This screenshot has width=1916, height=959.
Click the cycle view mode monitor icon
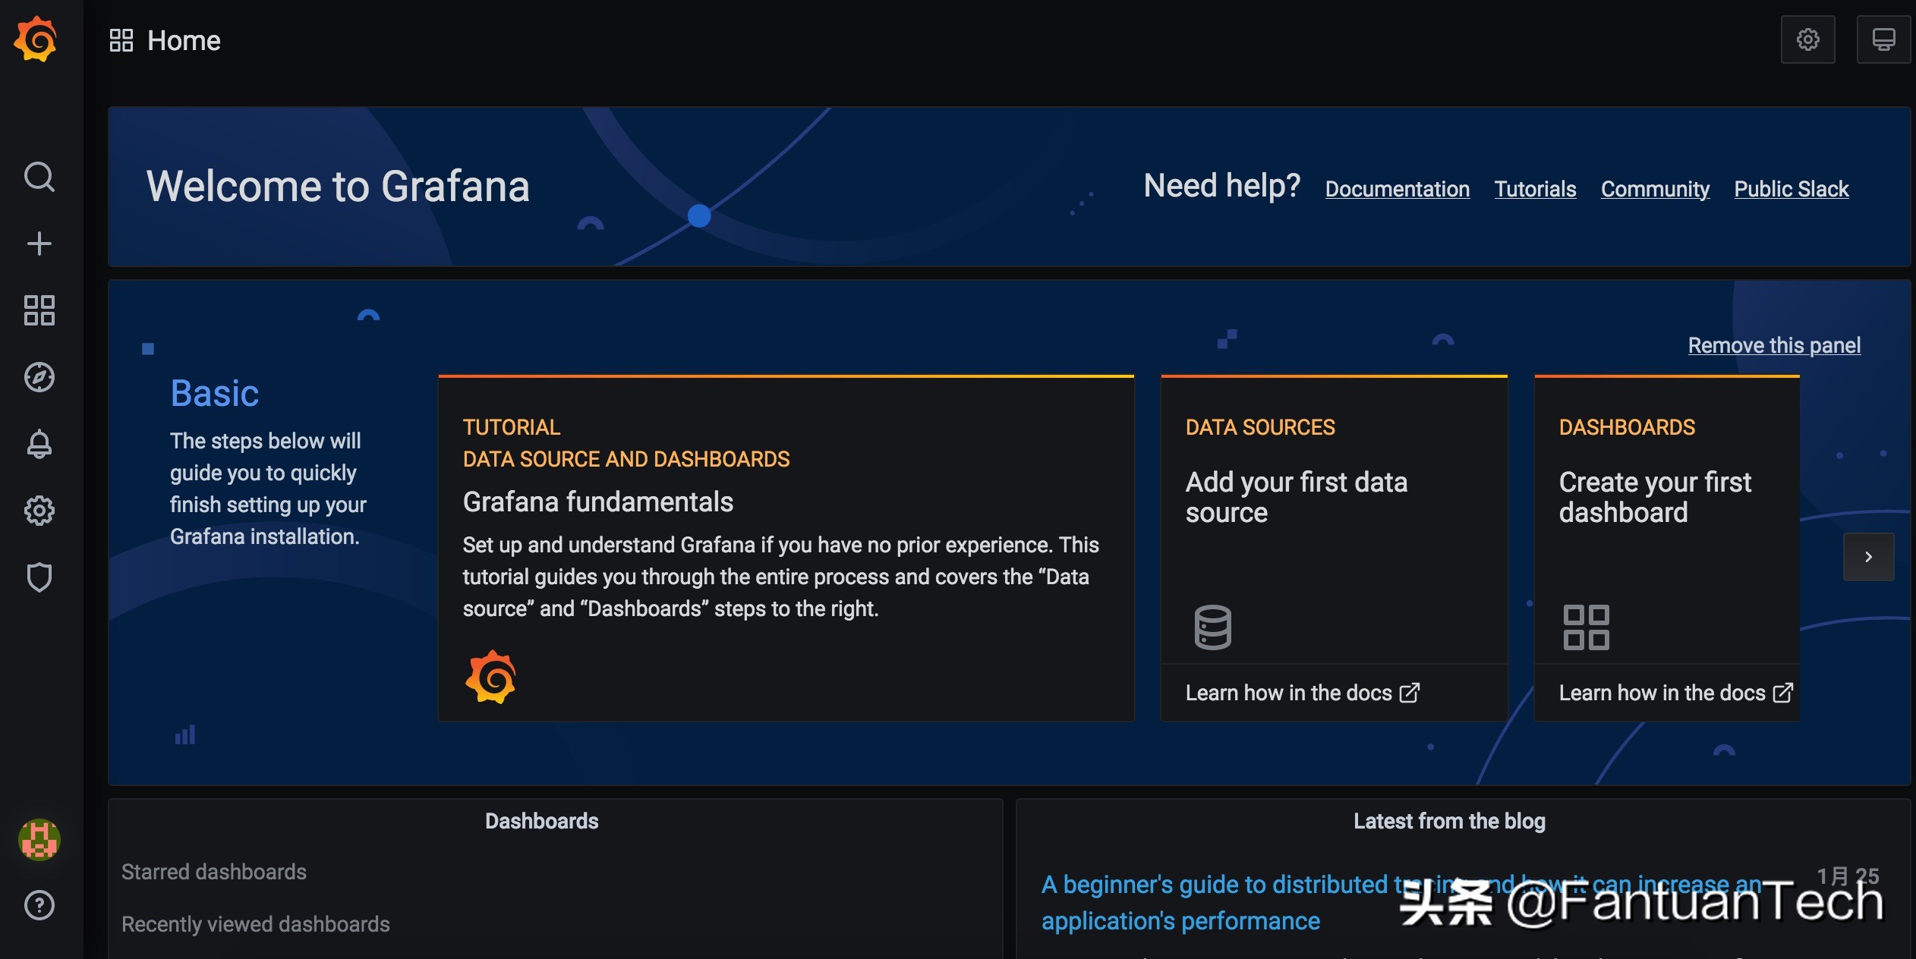1883,39
